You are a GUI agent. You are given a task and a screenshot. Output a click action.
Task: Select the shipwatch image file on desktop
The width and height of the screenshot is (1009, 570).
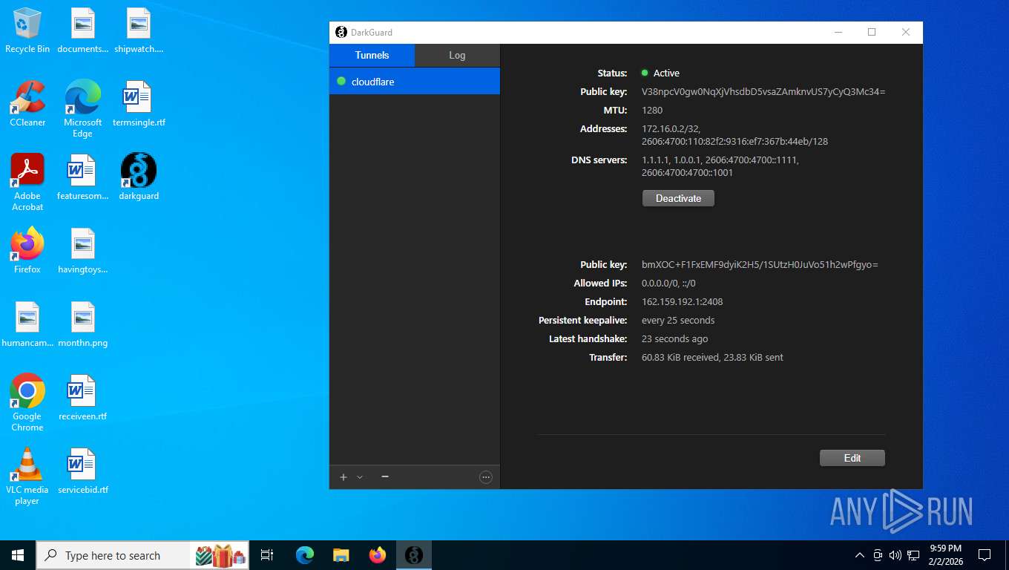(139, 31)
